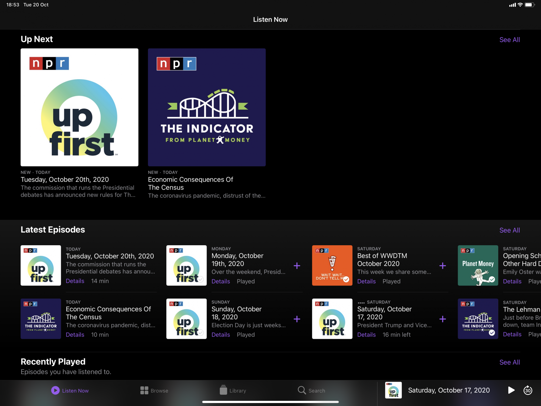
Task: Select 'Monday, October 19th, 2020' episode title
Action: click(x=237, y=260)
